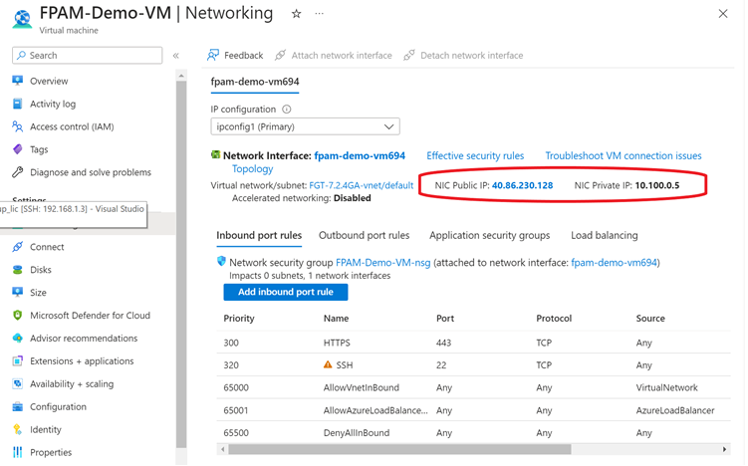
Task: Click the favorite star next to title
Action: pos(296,14)
